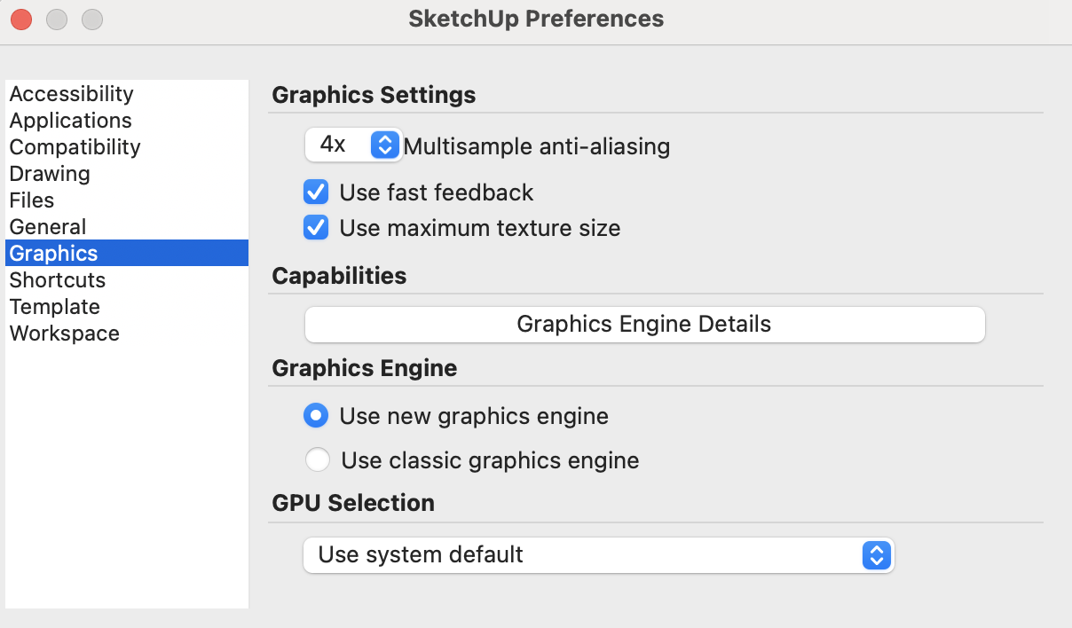The height and width of the screenshot is (628, 1072).
Task: Select Use classic graphics engine
Action: (316, 459)
